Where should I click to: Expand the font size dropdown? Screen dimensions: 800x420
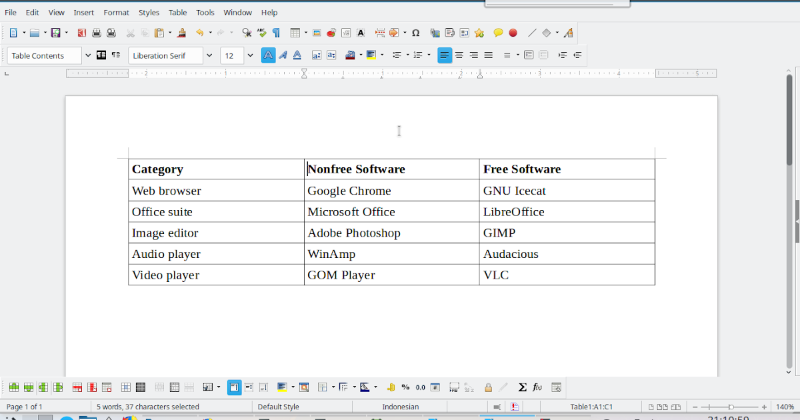[250, 55]
